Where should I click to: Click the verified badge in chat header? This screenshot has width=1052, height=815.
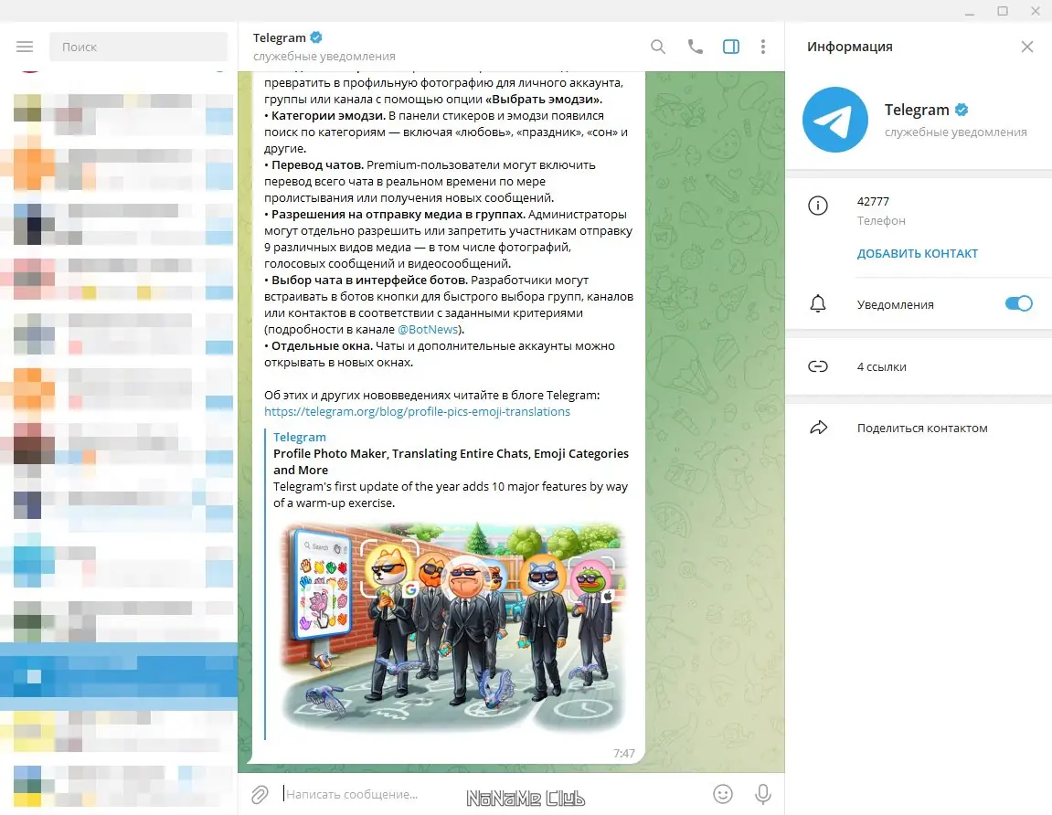point(316,37)
